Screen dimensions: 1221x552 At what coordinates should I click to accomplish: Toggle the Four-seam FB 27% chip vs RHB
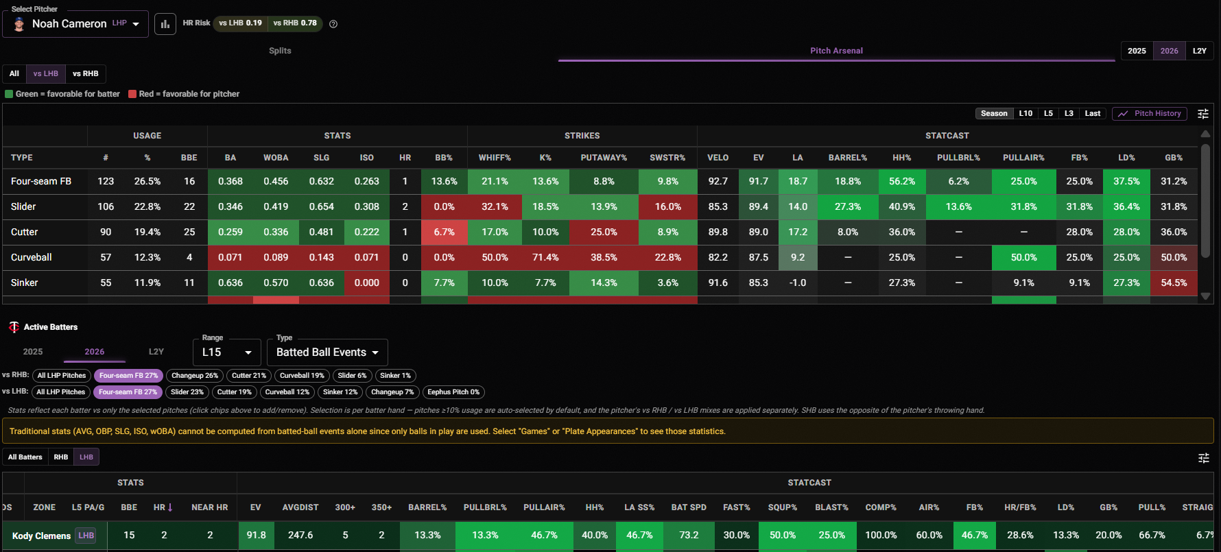[x=129, y=376]
